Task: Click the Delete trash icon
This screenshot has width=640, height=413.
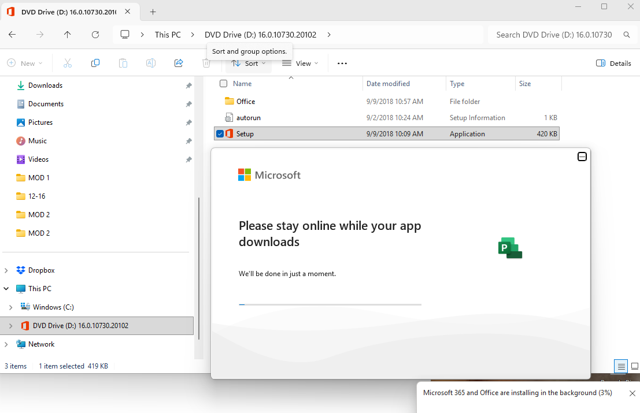Action: [x=206, y=63]
